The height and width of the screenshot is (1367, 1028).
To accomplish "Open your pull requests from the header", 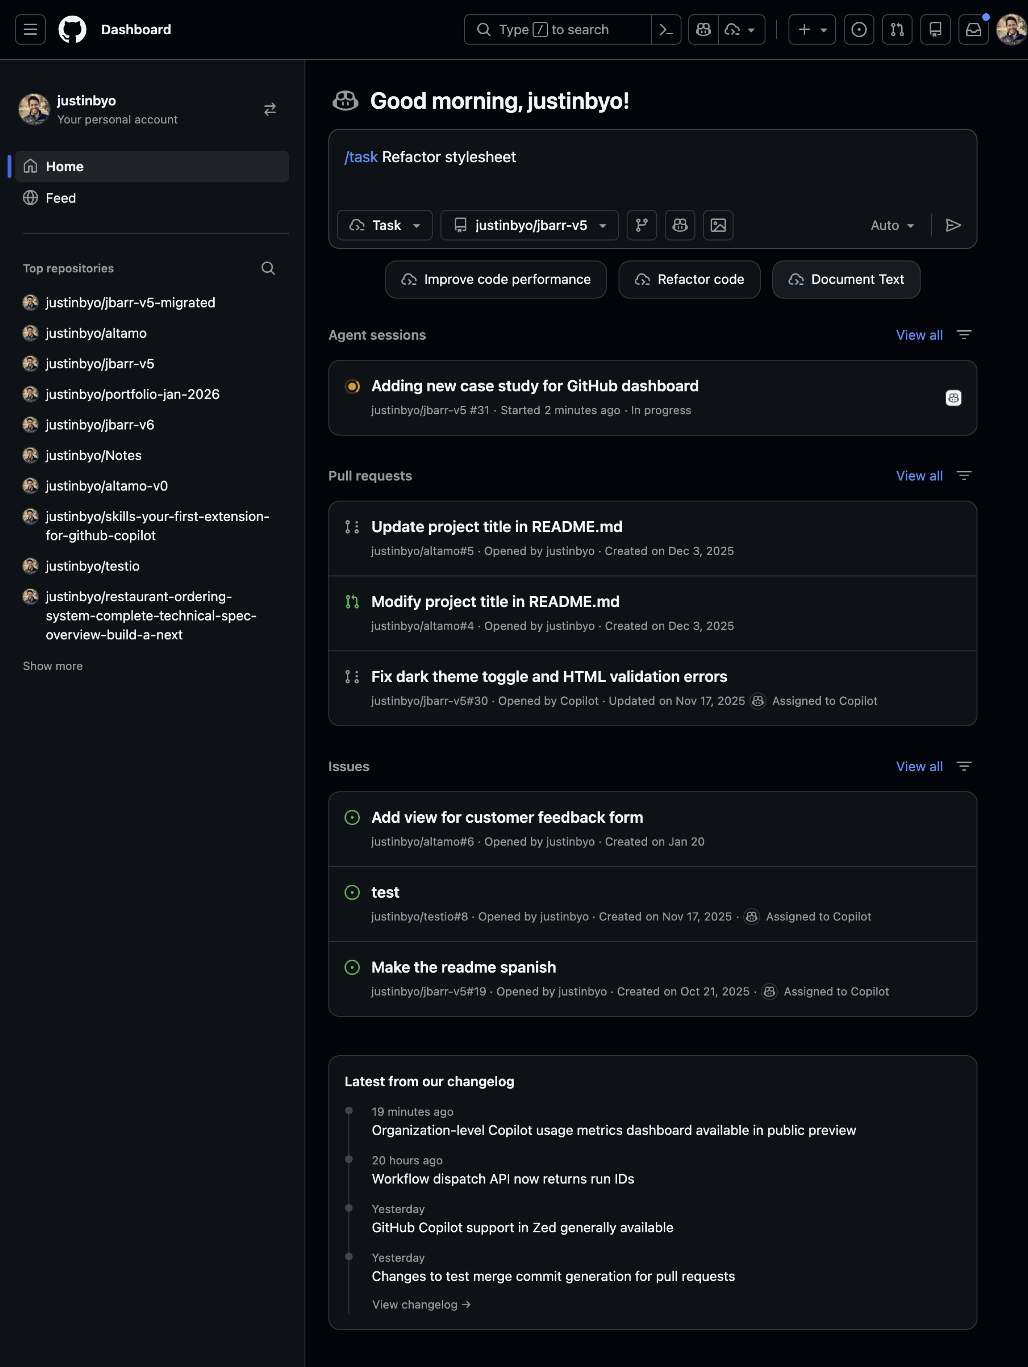I will (x=897, y=29).
